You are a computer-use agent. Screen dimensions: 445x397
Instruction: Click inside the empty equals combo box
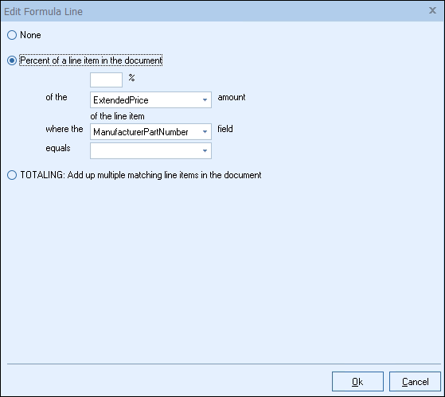[x=145, y=150]
